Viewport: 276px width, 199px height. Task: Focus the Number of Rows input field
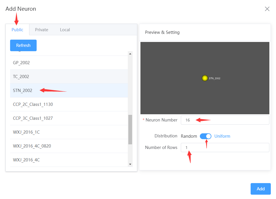tap(225, 148)
